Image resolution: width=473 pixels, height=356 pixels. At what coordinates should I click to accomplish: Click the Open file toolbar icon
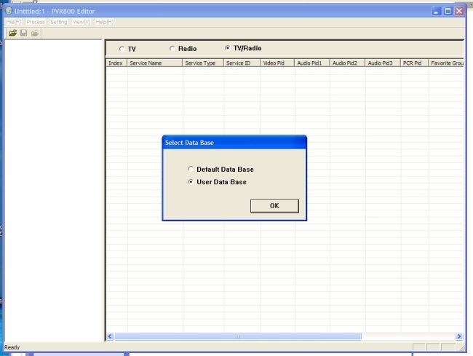point(12,33)
